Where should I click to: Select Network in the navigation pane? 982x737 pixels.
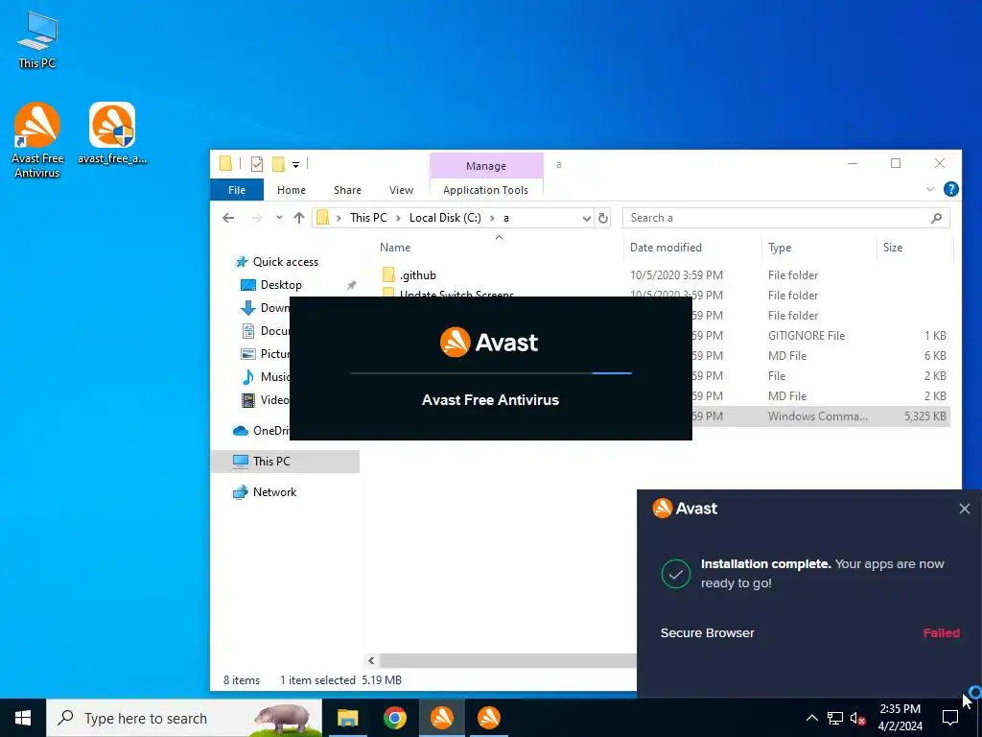click(x=274, y=492)
